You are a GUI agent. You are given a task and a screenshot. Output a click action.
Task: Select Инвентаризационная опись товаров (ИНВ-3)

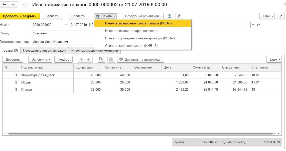tap(138, 23)
